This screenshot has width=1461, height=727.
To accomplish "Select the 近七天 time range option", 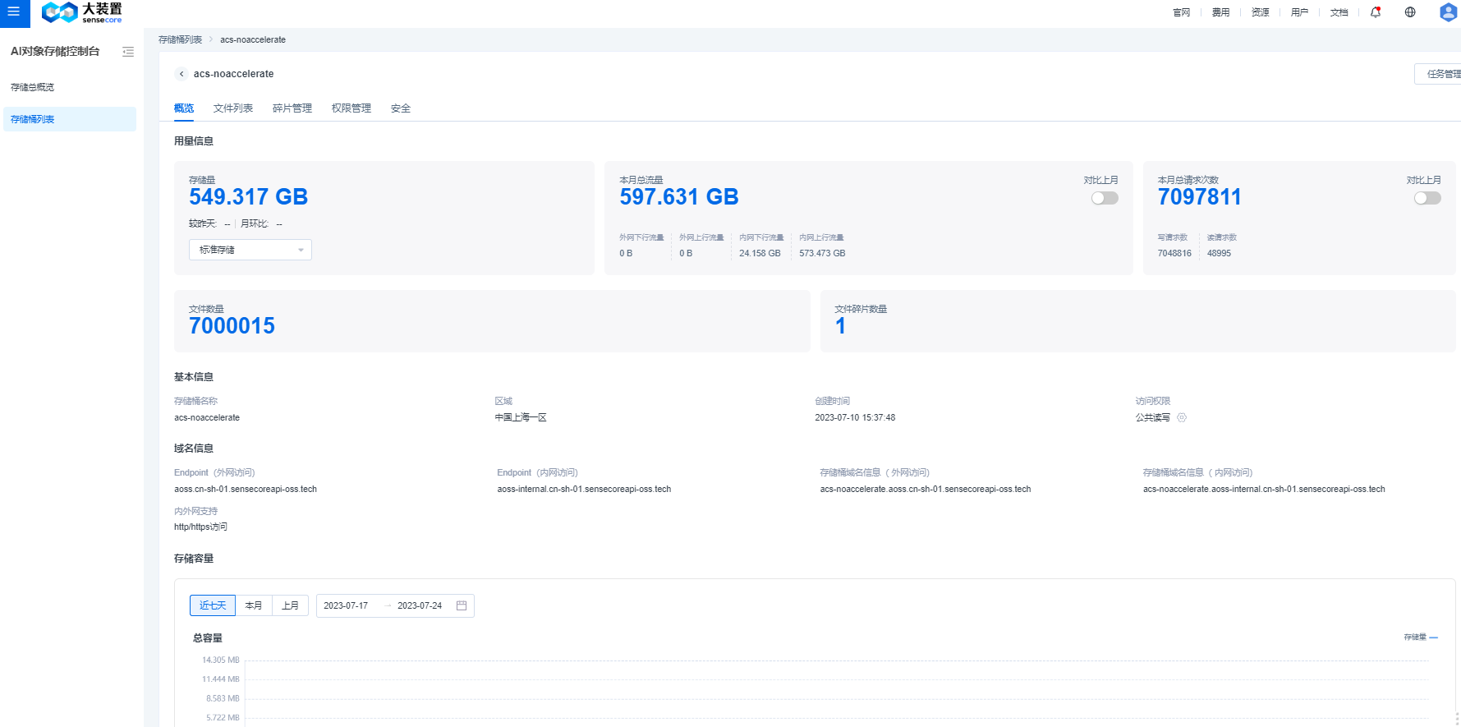I will click(x=213, y=605).
